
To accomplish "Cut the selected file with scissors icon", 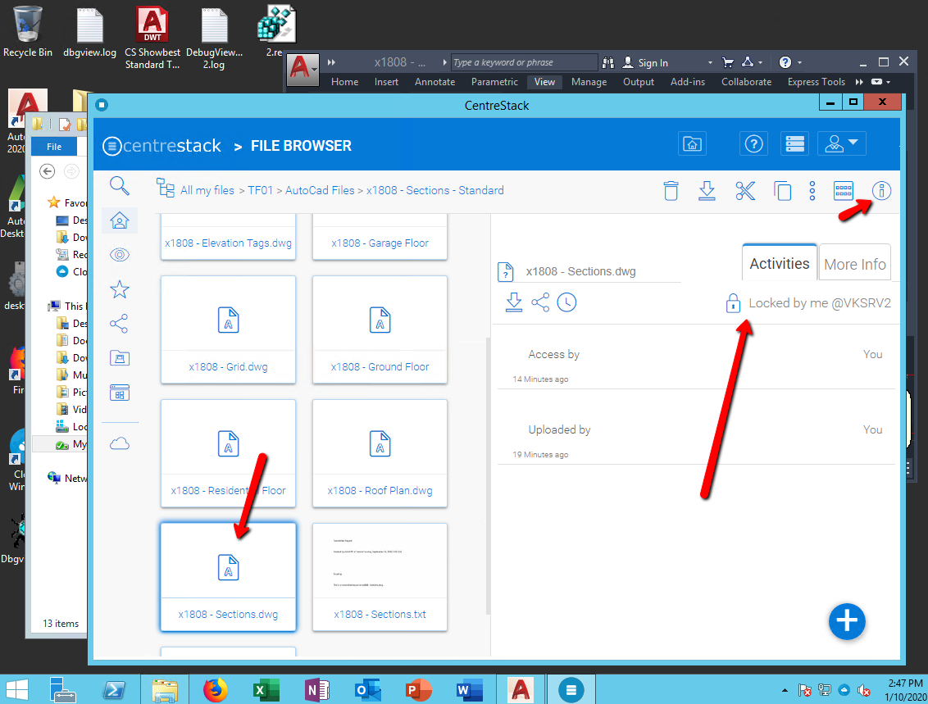I will pos(745,191).
